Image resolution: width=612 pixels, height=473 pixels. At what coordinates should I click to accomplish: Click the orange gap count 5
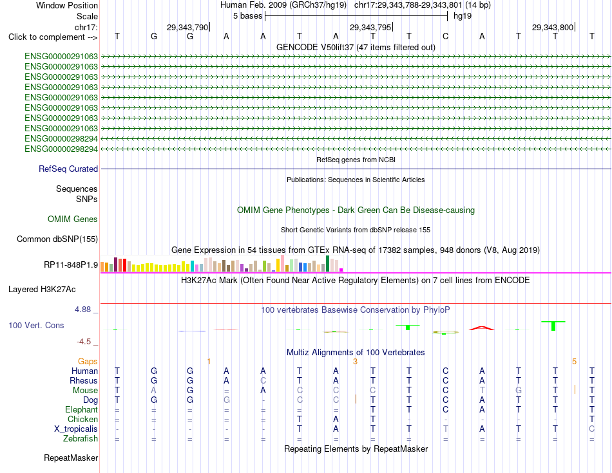click(574, 362)
